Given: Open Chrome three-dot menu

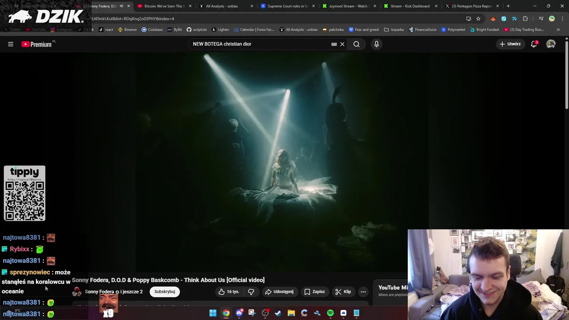Looking at the screenshot, I should [562, 19].
